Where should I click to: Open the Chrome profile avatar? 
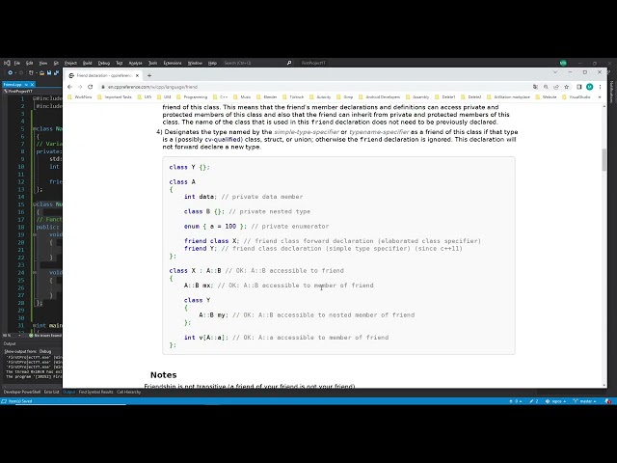589,87
